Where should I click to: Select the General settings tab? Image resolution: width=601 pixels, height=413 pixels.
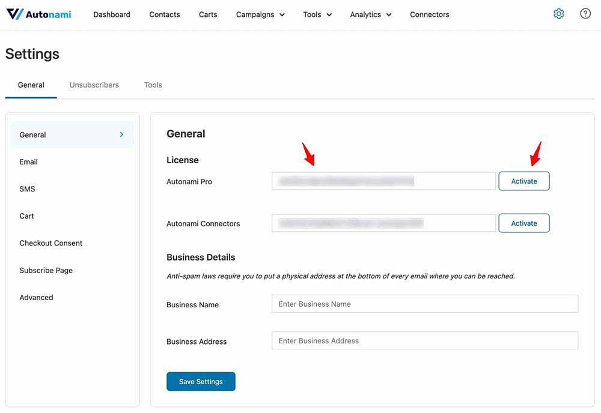tap(31, 85)
